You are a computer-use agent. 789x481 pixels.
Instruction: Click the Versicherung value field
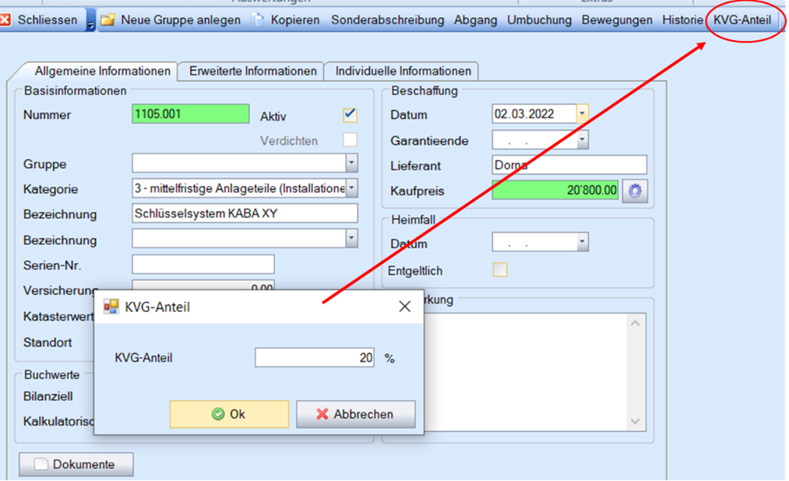click(x=203, y=285)
